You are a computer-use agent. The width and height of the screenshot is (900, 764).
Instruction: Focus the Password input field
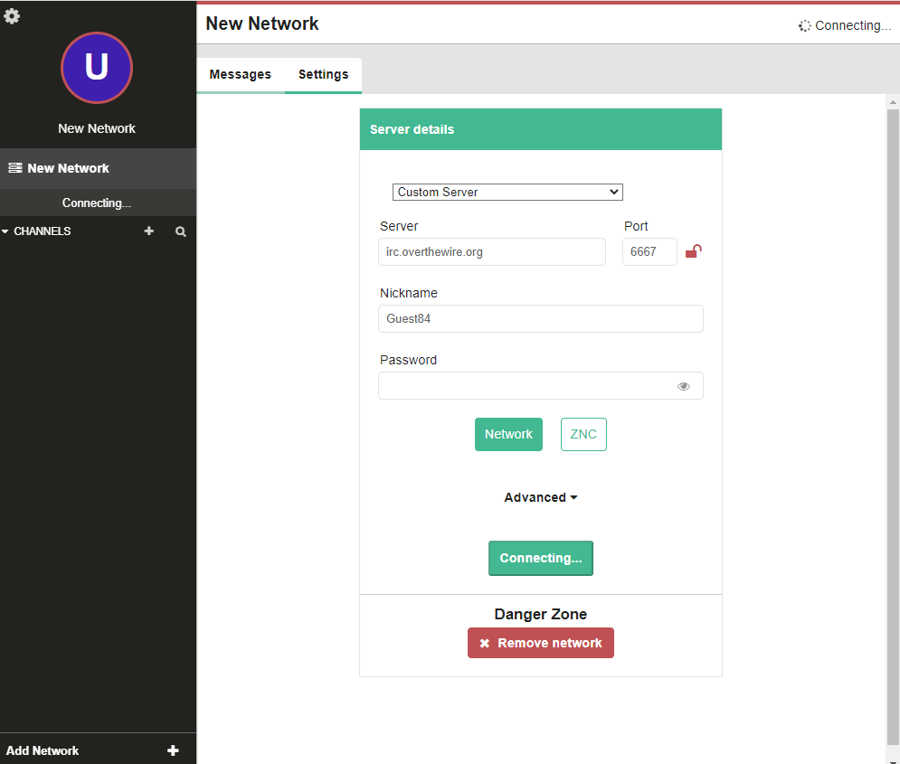541,386
